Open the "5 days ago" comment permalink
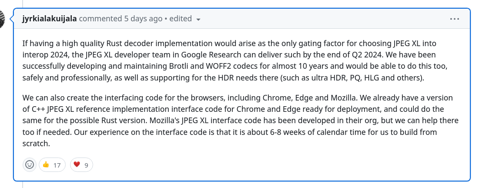Screen dimensions: 479x188 coord(143,19)
